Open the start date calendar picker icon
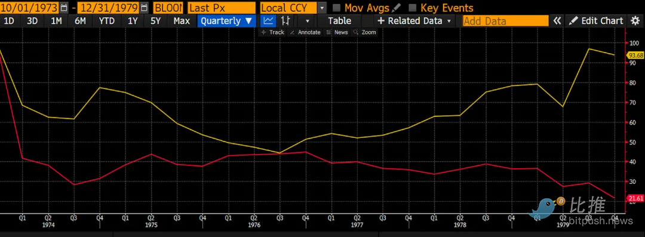The image size is (645, 237). [x=64, y=7]
